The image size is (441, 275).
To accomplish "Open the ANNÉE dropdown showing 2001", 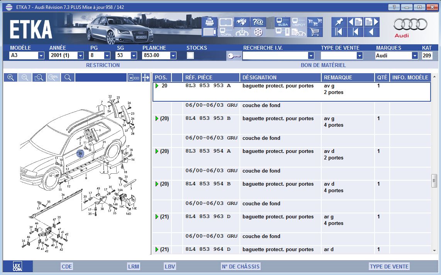I will (x=80, y=55).
